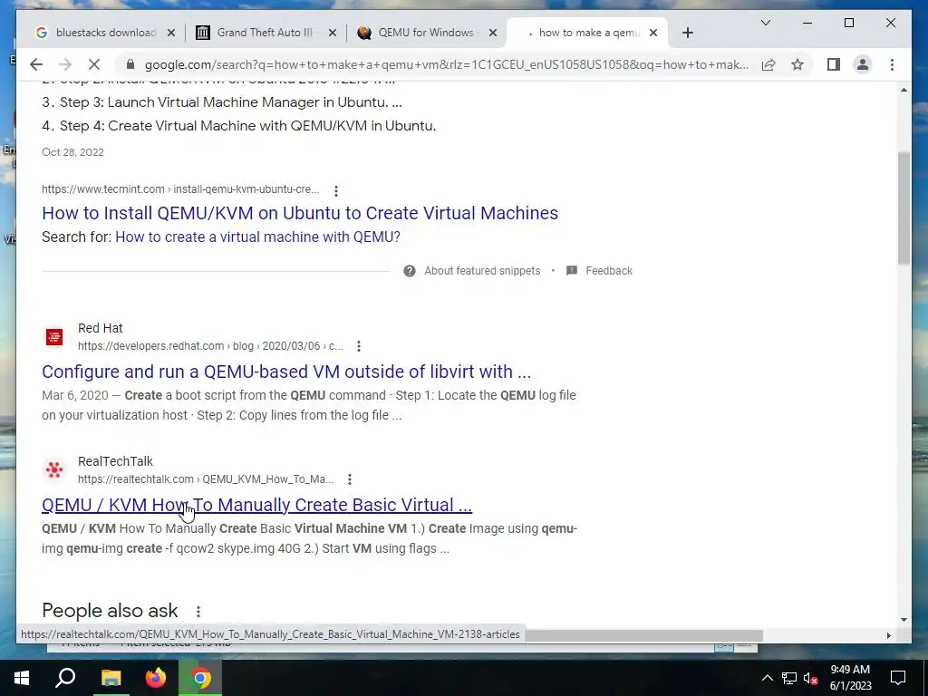The image size is (928, 696).
Task: Open Configure and run a QEMU-based VM link
Action: click(286, 372)
